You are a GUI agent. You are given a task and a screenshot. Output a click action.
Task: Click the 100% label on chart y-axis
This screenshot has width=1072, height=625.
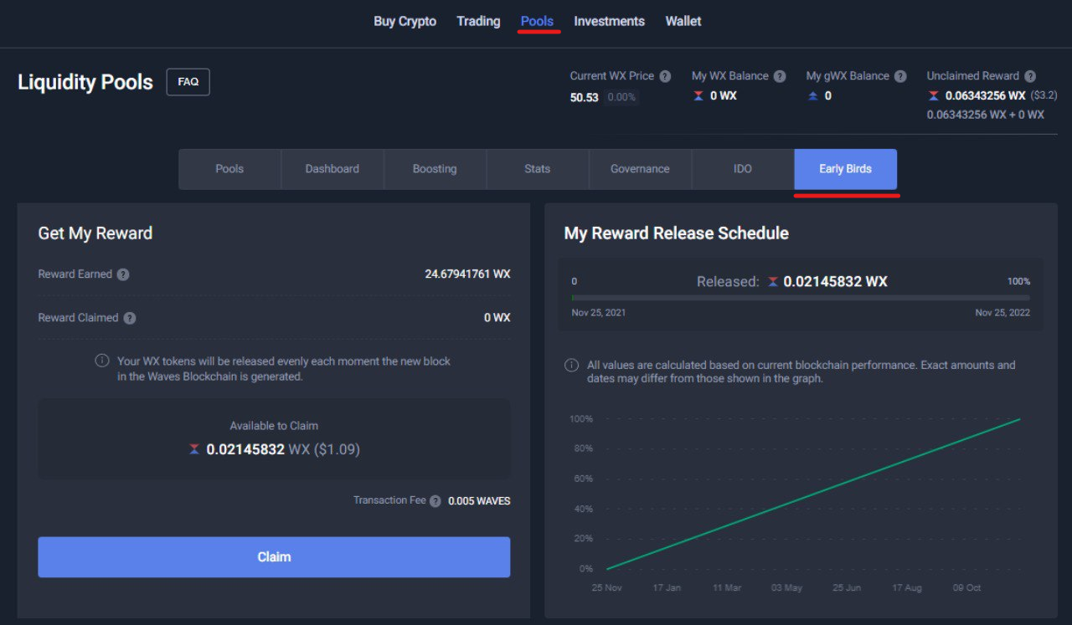(x=580, y=419)
